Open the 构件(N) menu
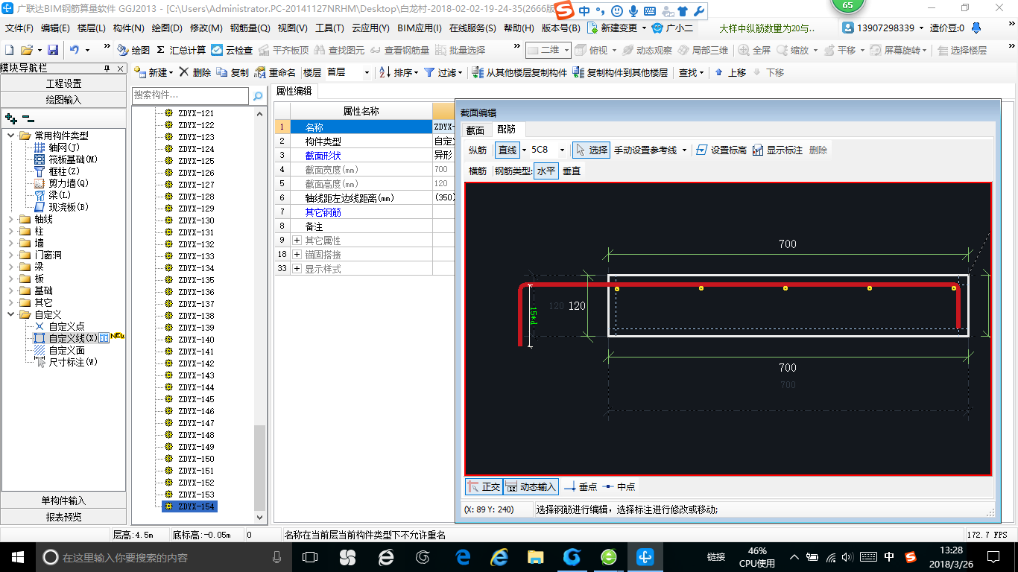 pyautogui.click(x=128, y=28)
